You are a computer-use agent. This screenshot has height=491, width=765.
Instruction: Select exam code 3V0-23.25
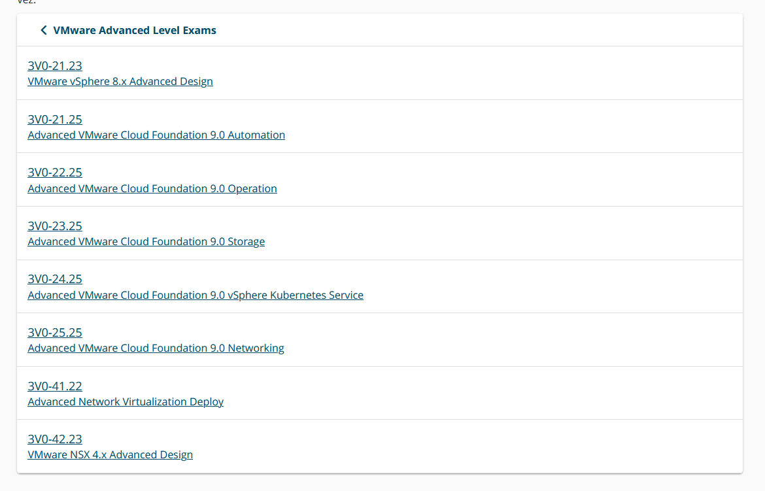55,226
